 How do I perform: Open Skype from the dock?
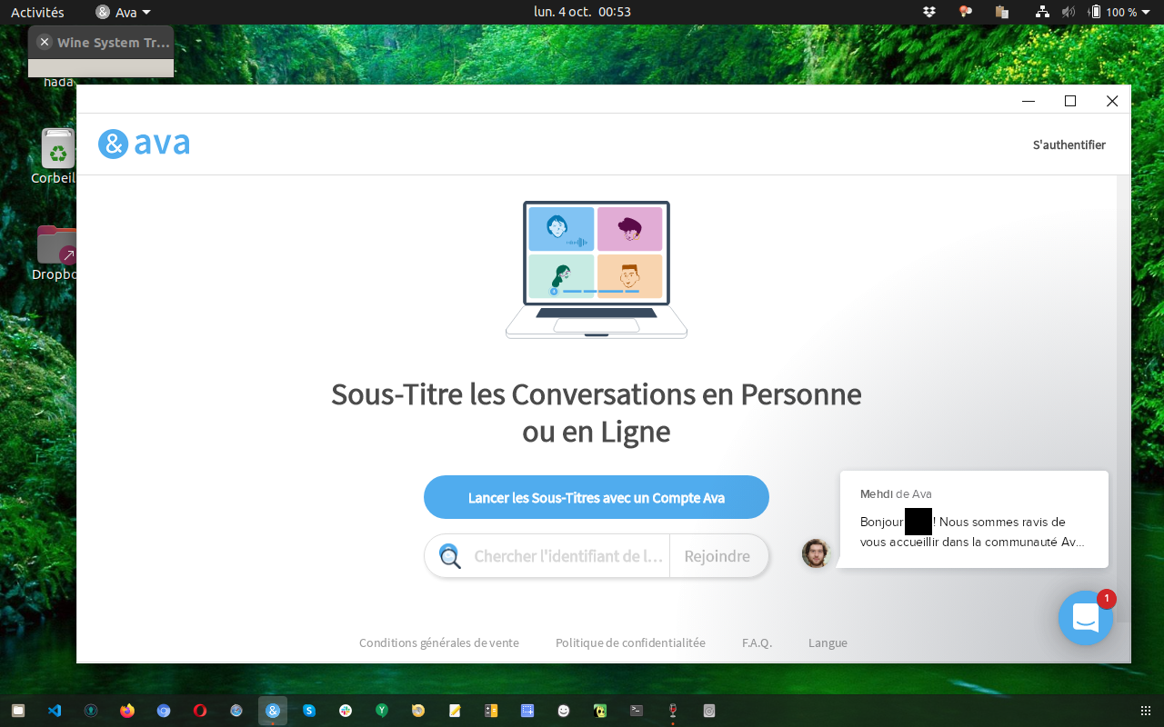tap(309, 711)
